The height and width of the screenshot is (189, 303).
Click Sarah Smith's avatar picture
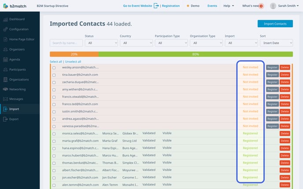[273, 6]
